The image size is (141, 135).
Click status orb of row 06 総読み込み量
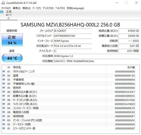click(4, 92)
